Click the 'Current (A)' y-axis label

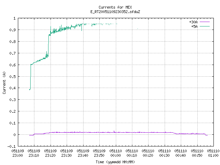tap(4, 82)
